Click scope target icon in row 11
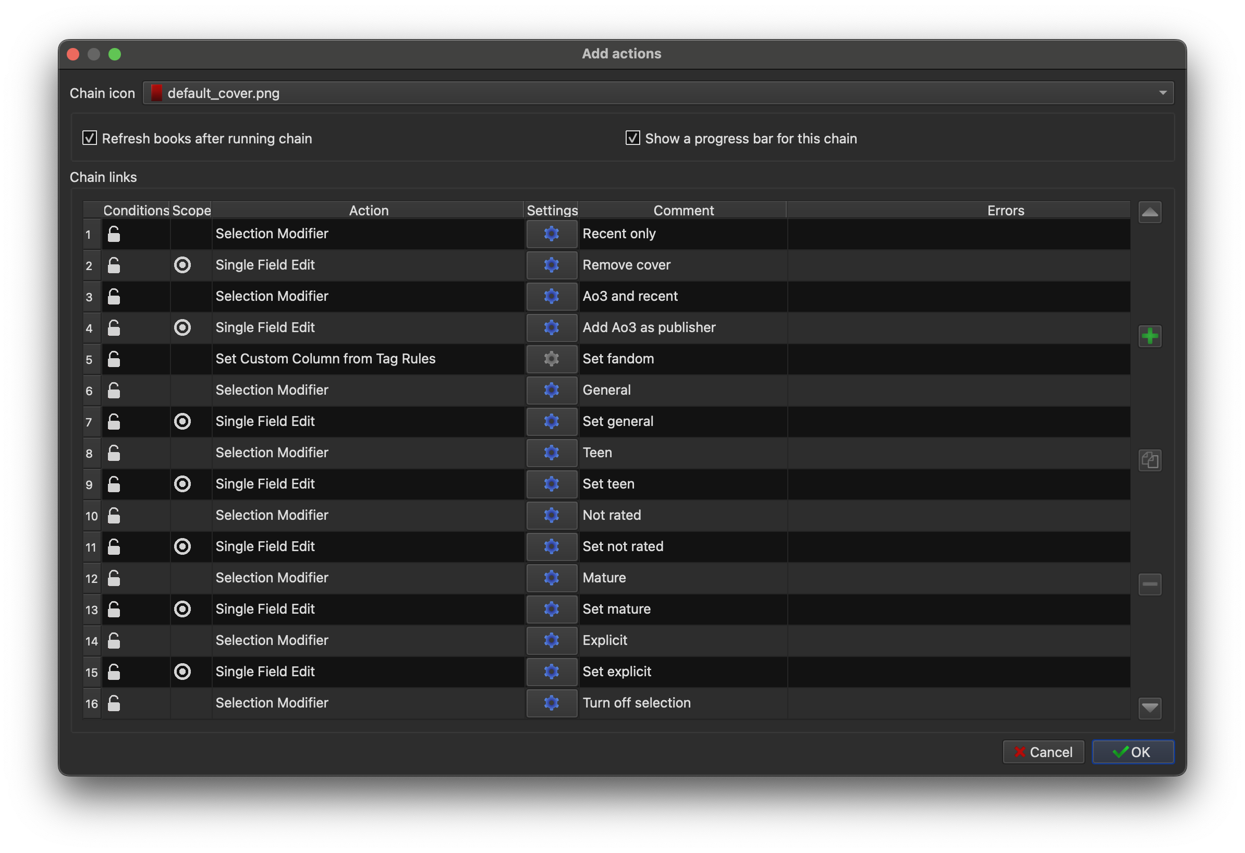The height and width of the screenshot is (853, 1245). click(x=182, y=546)
